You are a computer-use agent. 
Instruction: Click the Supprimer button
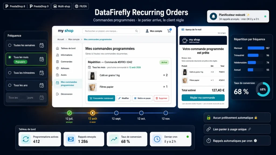[161, 98]
